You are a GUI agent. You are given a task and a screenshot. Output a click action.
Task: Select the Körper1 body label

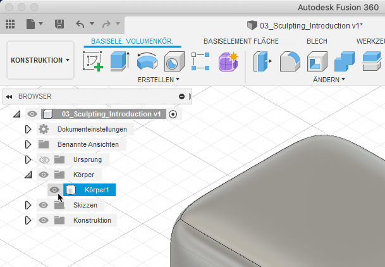click(x=97, y=190)
